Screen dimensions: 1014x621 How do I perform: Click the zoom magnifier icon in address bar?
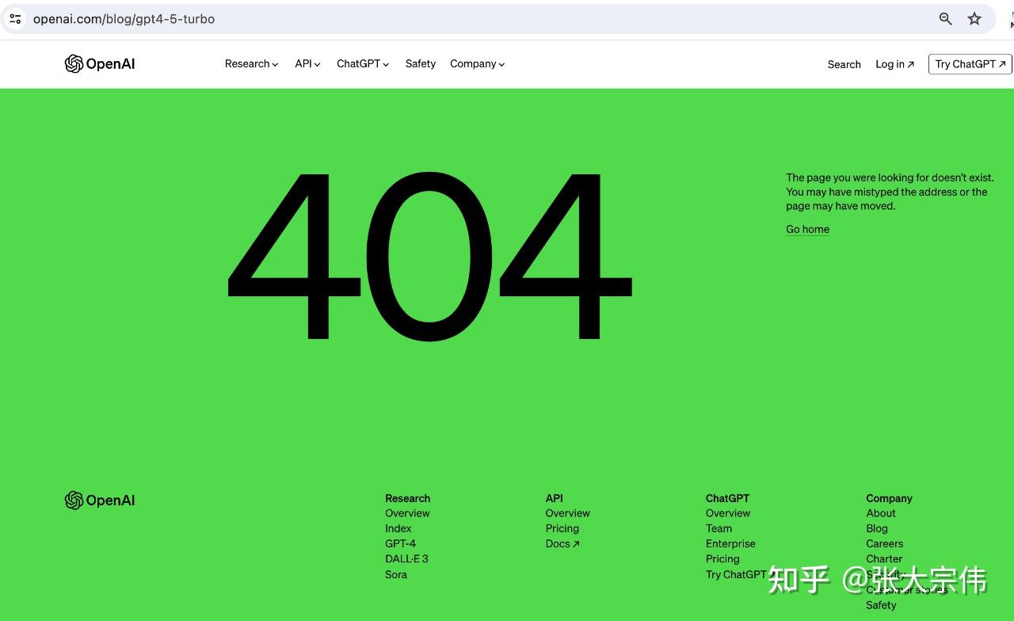(945, 19)
